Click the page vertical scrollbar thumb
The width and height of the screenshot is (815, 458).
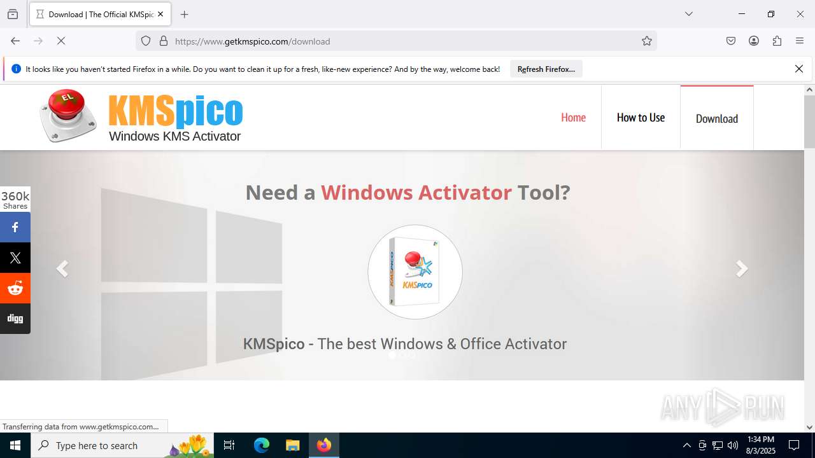pyautogui.click(x=809, y=122)
